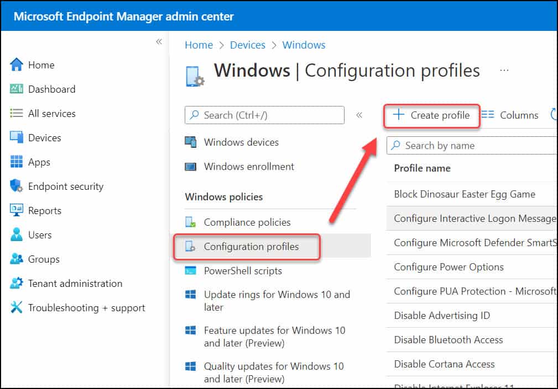Select Compliance policies
Screen dimensions: 558x389
[247, 222]
